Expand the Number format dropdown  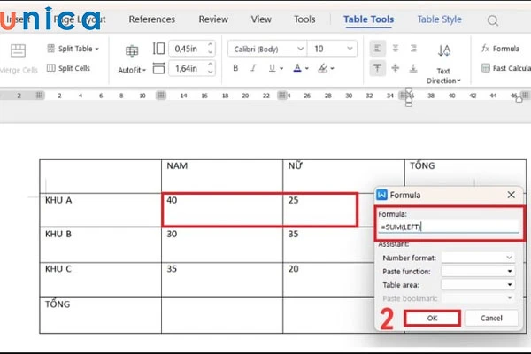pos(478,257)
